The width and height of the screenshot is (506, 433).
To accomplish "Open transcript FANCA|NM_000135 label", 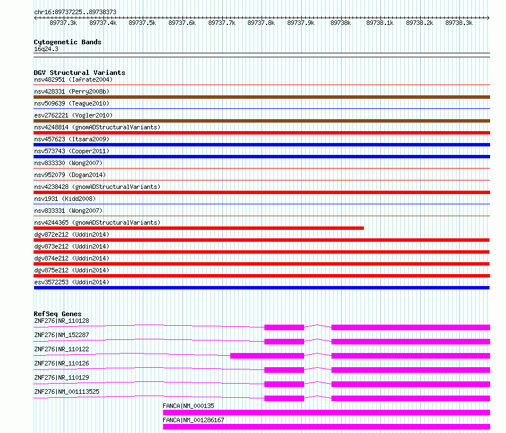I will click(188, 406).
